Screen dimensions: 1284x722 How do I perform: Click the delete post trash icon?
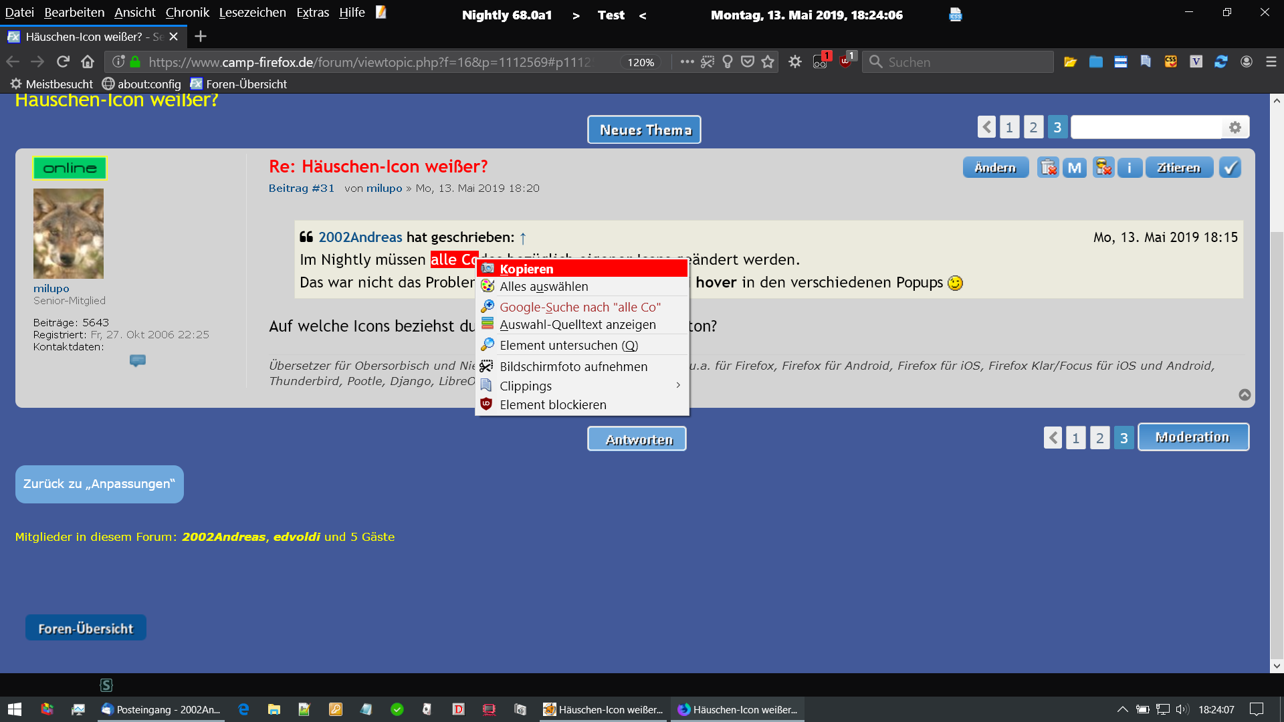point(1048,168)
